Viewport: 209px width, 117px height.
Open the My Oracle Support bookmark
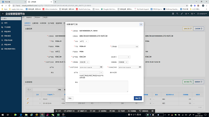coord(142,9)
